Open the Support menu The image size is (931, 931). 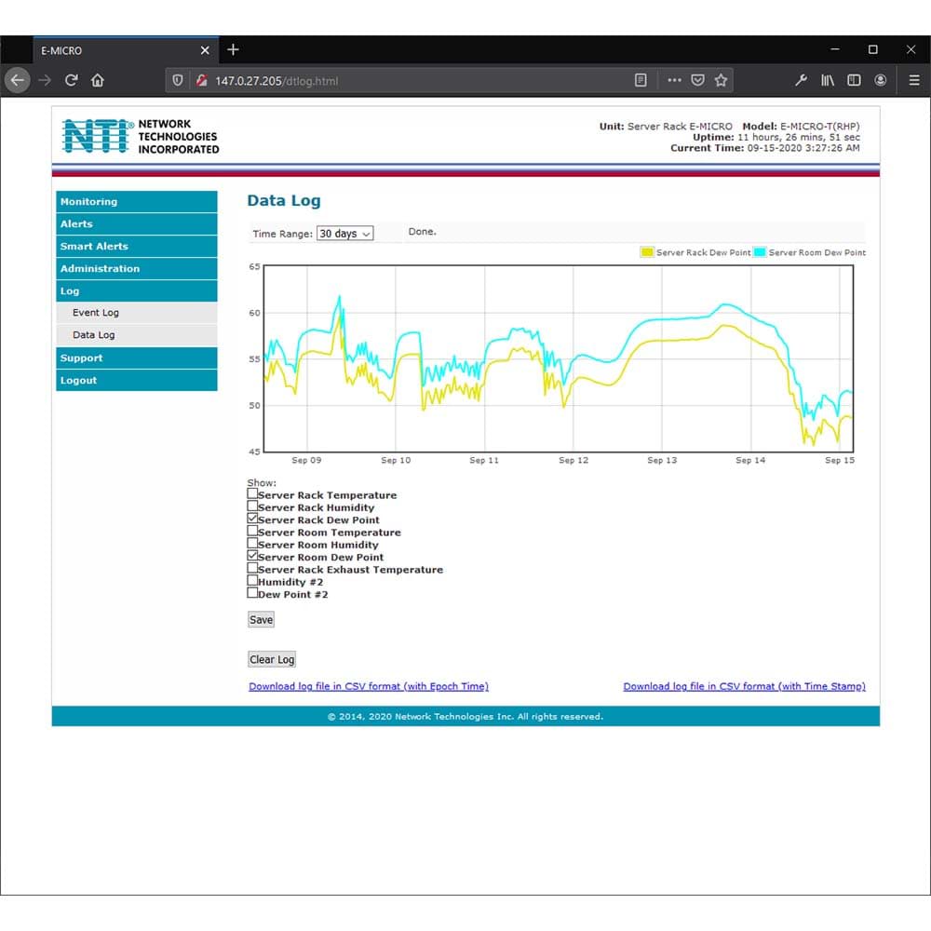(x=137, y=358)
